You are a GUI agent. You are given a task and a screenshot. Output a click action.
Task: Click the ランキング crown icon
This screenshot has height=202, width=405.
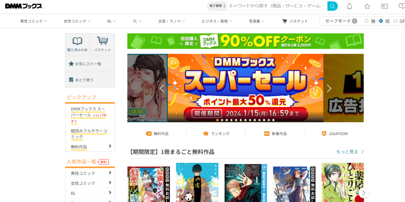point(206,134)
